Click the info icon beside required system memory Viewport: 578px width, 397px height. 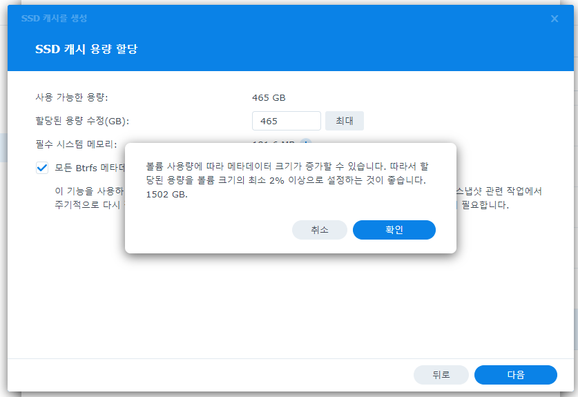[x=306, y=144]
